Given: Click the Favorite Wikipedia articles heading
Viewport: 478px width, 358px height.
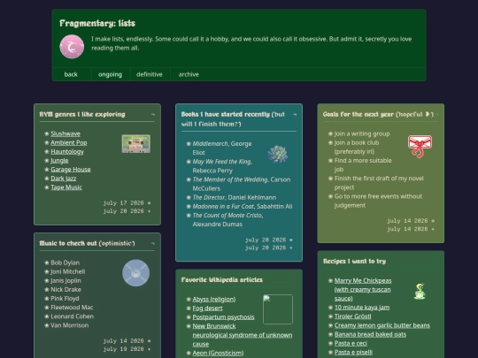Looking at the screenshot, I should point(222,279).
